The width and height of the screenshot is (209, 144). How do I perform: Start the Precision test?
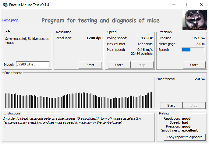pyautogui.click(x=194, y=65)
